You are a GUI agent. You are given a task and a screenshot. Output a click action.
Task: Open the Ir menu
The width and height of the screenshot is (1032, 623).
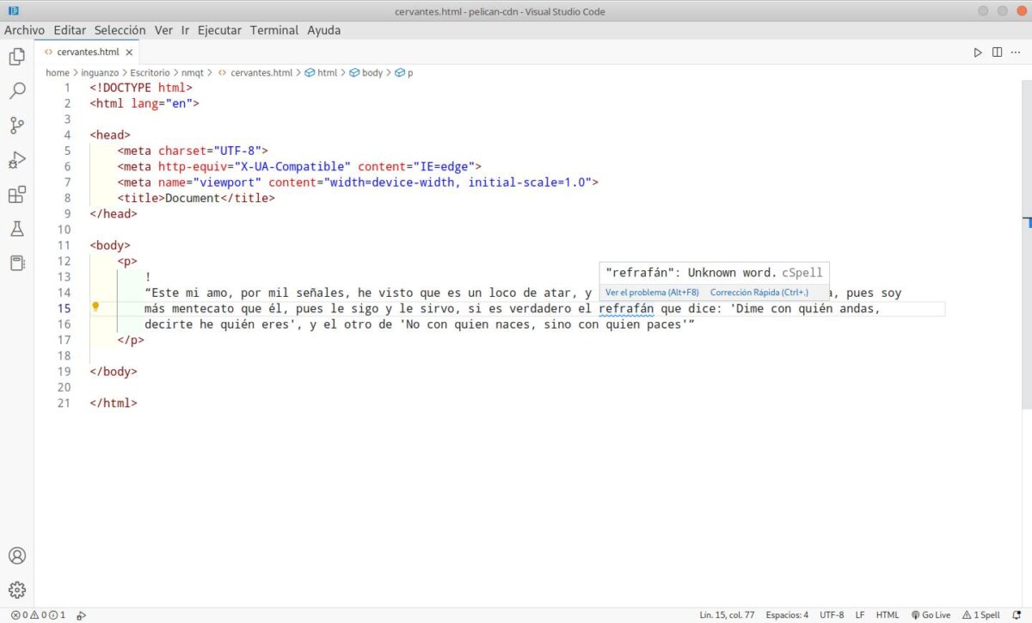[x=185, y=30]
